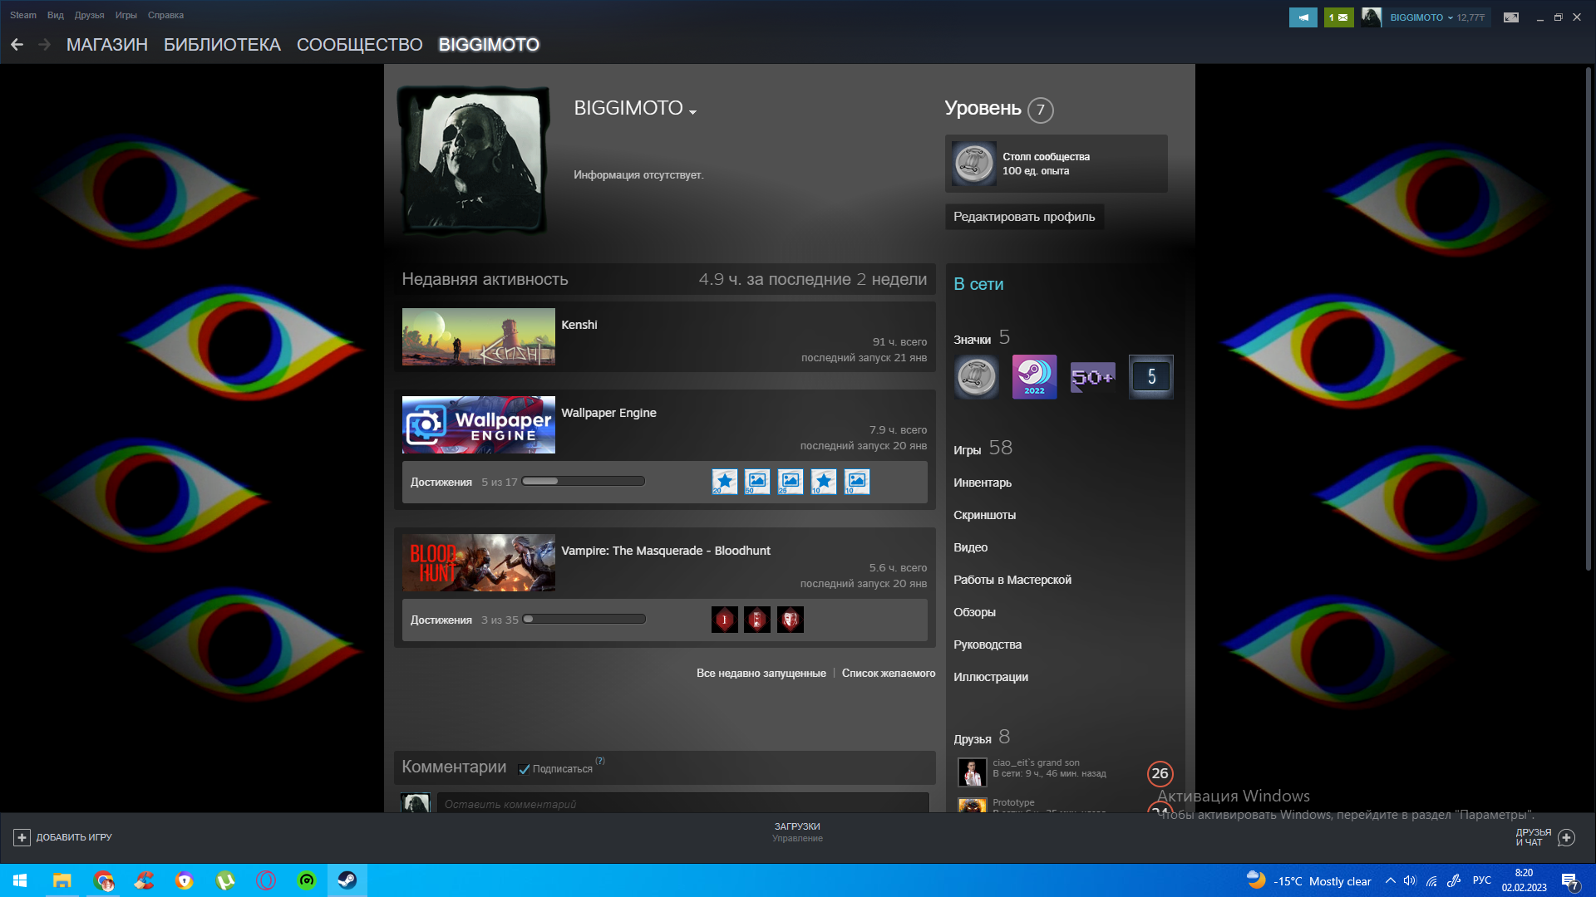Show hidden system tray icons chevron

tap(1390, 880)
